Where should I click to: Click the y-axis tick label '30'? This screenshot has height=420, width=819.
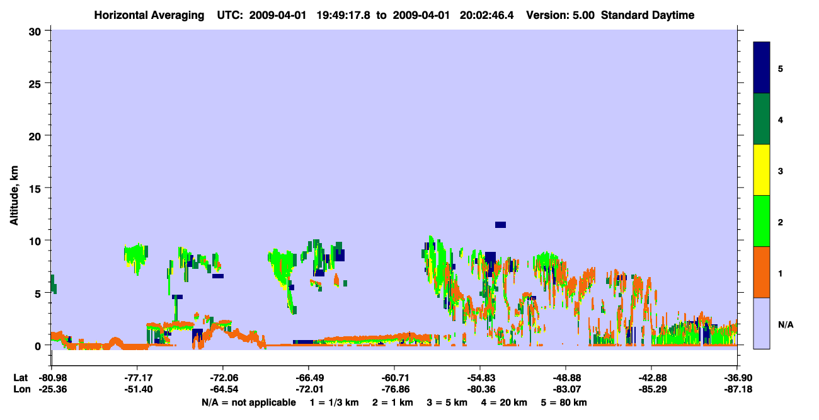point(37,31)
